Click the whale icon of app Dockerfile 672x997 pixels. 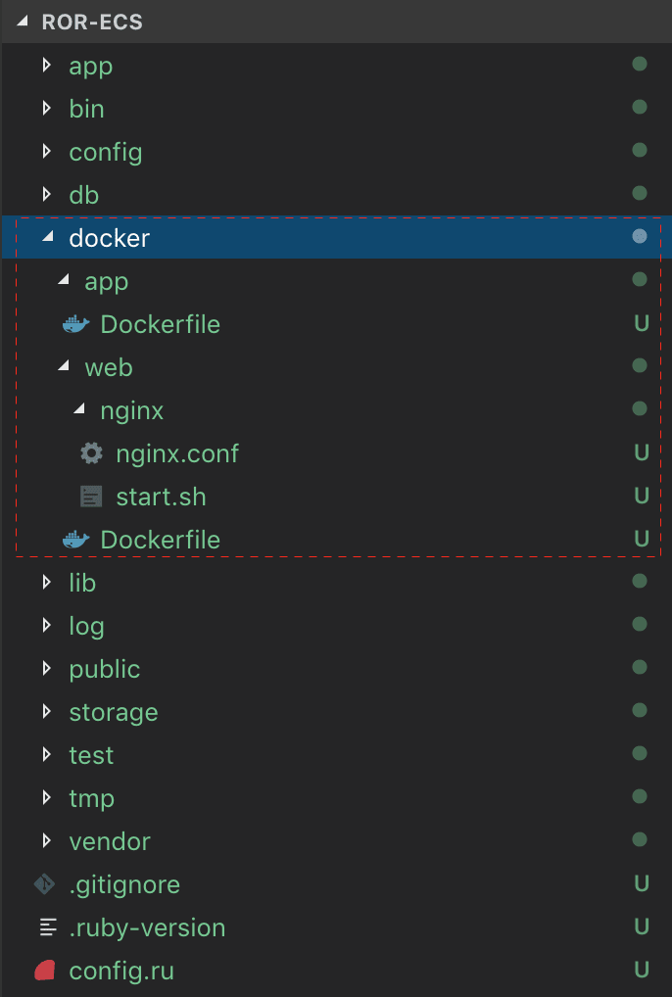click(76, 324)
